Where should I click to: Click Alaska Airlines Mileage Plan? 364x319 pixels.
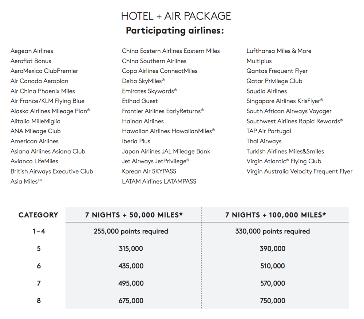click(50, 111)
